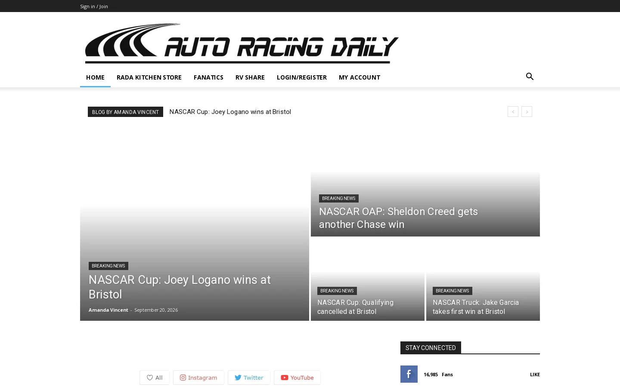Filter the feed by YouTube
This screenshot has width=620, height=387.
tap(297, 378)
